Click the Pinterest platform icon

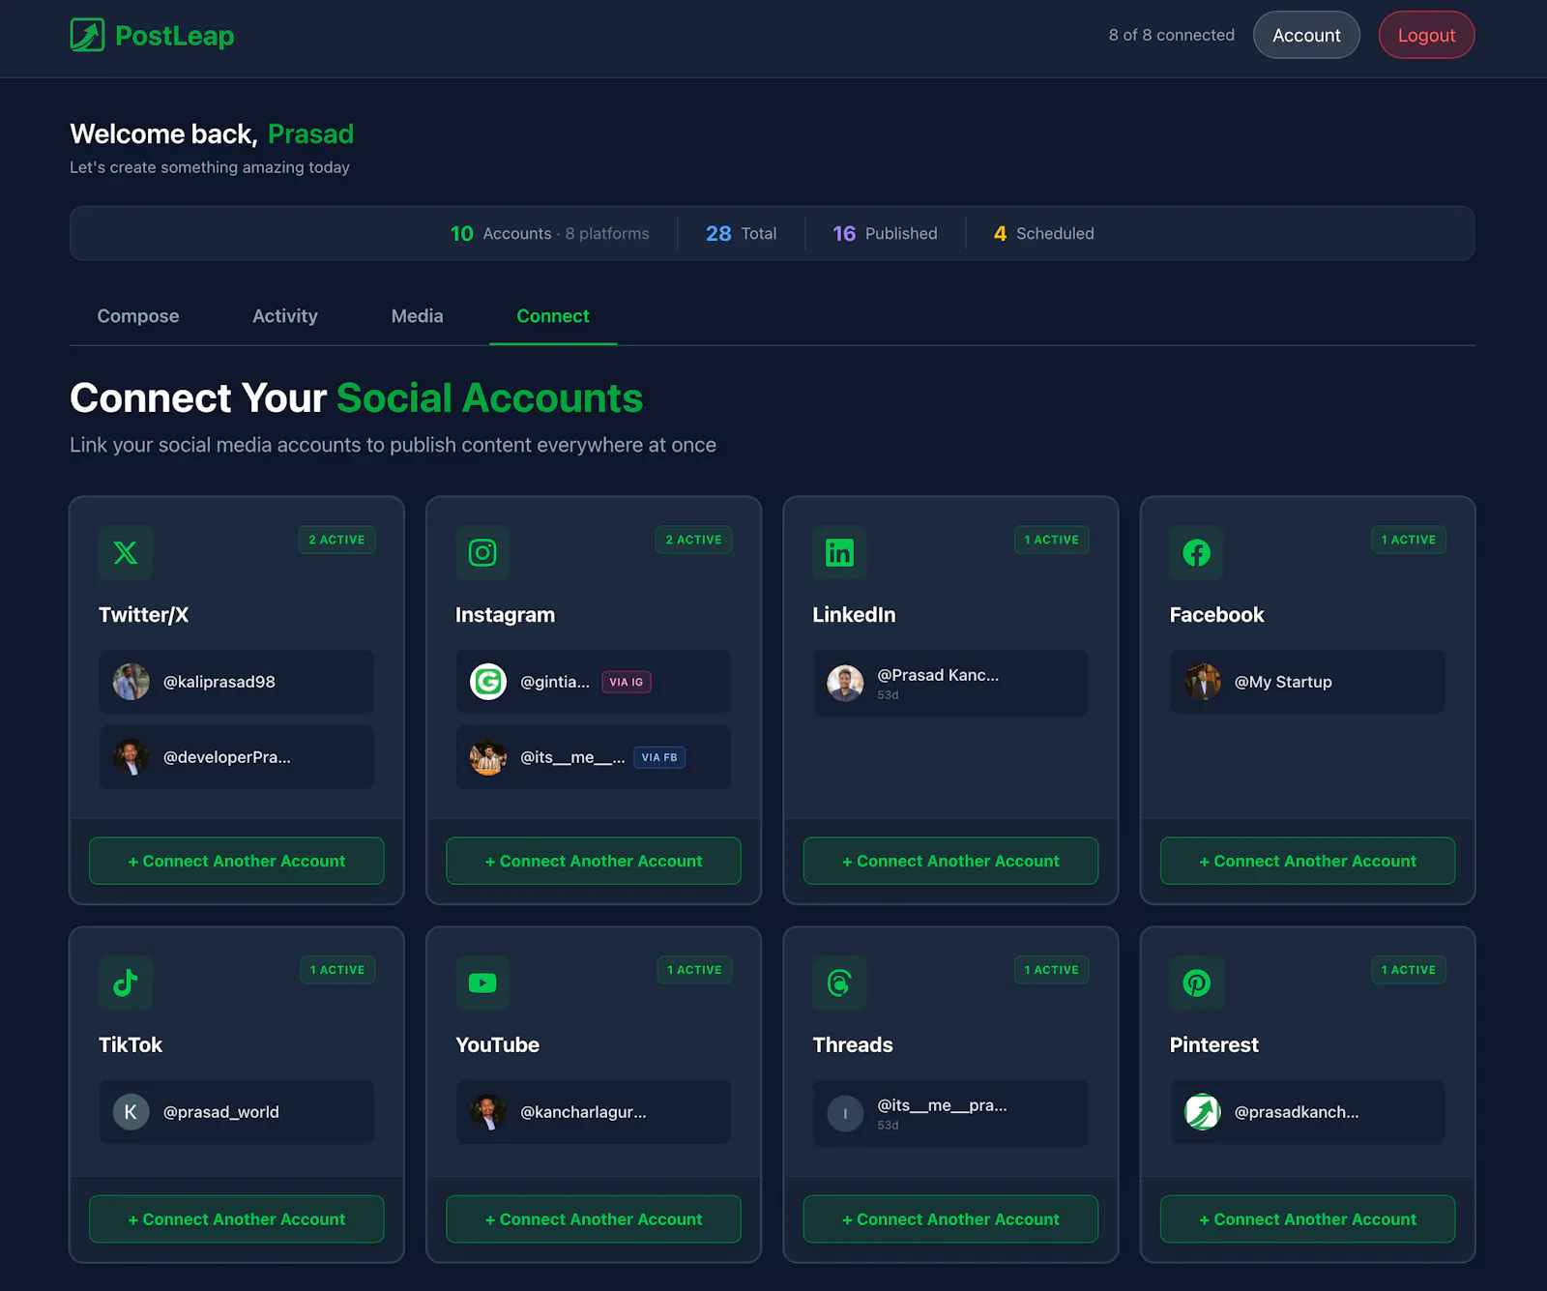pos(1197,983)
